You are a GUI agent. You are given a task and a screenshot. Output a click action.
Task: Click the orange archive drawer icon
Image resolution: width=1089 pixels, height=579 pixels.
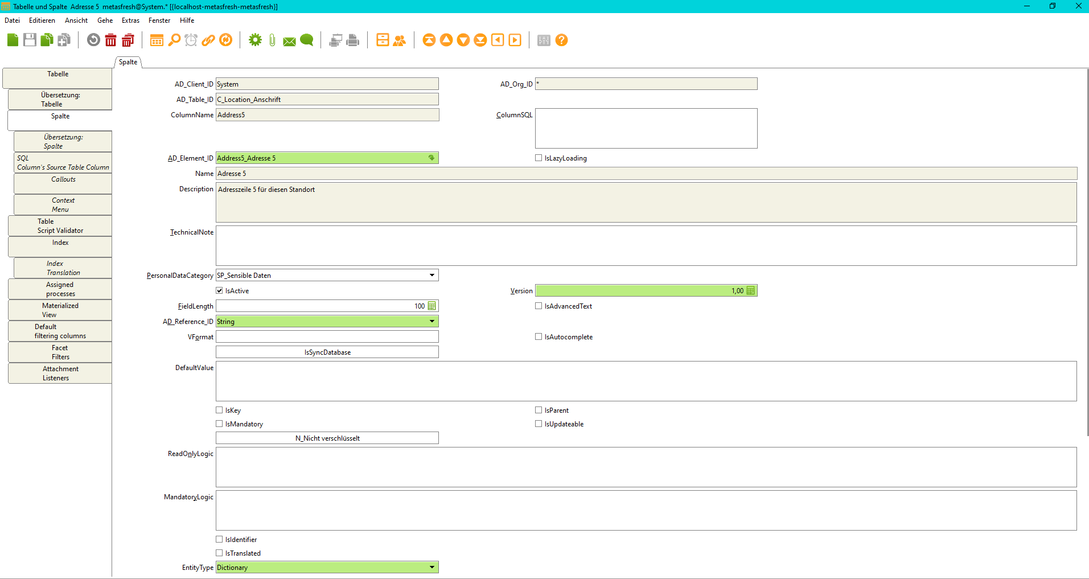click(383, 40)
